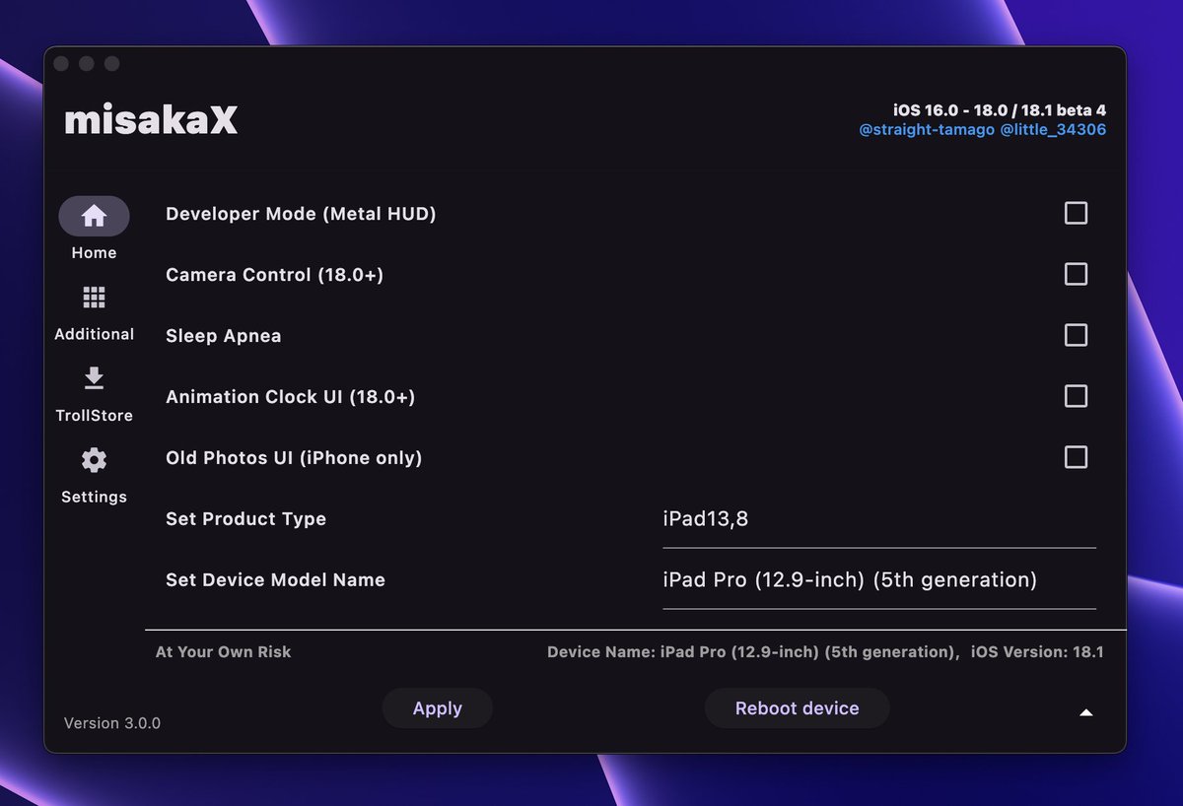1183x806 pixels.
Task: Minimize the misakaX window
Action: tap(87, 64)
